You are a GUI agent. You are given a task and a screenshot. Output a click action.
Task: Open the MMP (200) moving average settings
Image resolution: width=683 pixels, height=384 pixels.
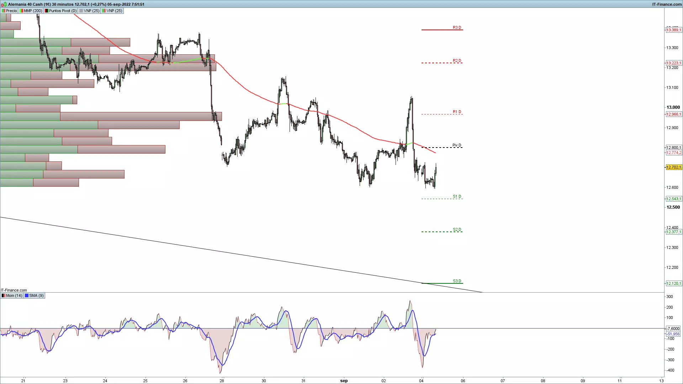tap(31, 11)
